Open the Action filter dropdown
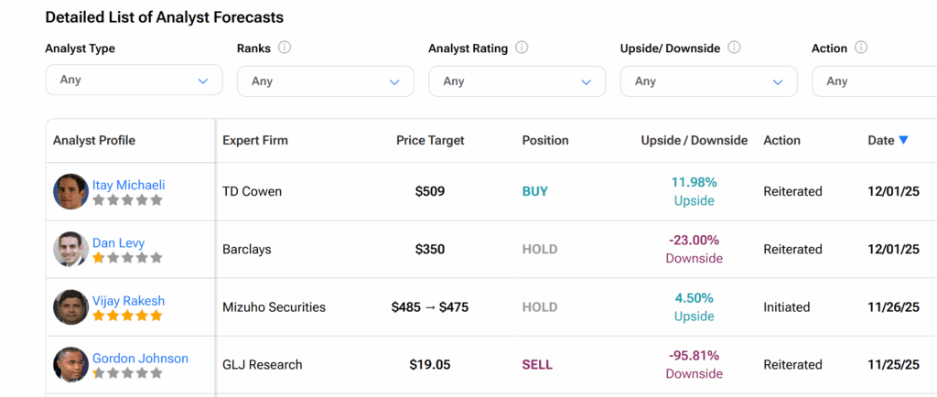The height and width of the screenshot is (397, 937). coord(874,81)
